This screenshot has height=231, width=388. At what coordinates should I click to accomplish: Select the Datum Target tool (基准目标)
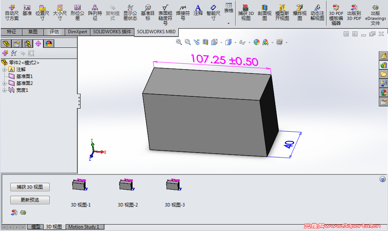click(x=148, y=12)
